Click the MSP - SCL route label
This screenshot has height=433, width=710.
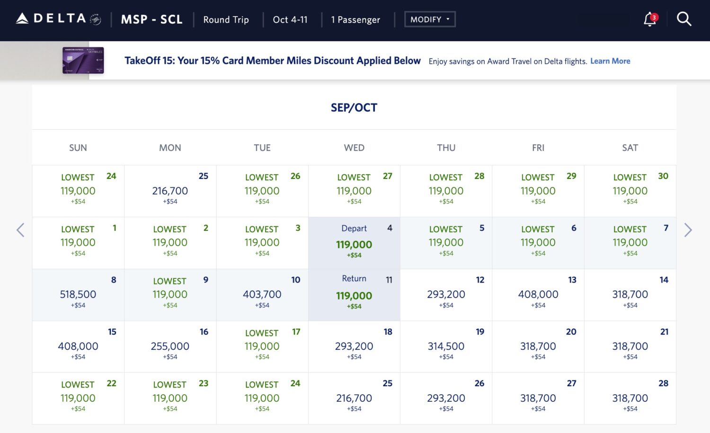[x=152, y=19]
